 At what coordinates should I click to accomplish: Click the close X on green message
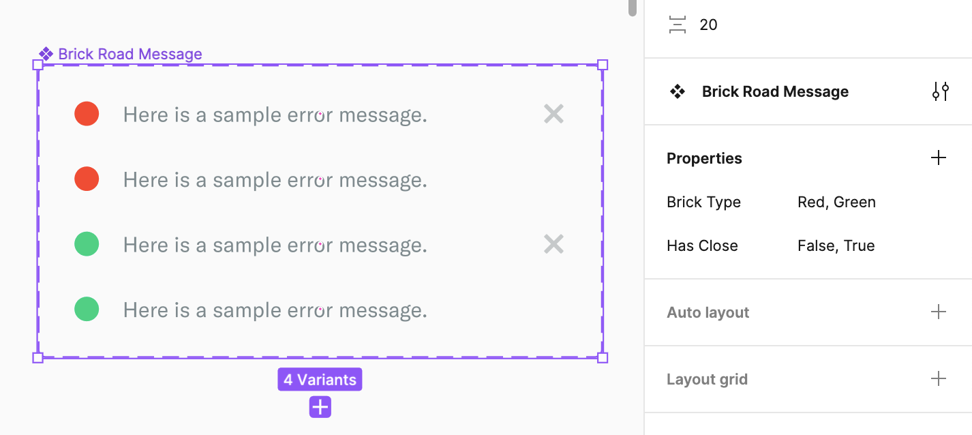pyautogui.click(x=553, y=244)
